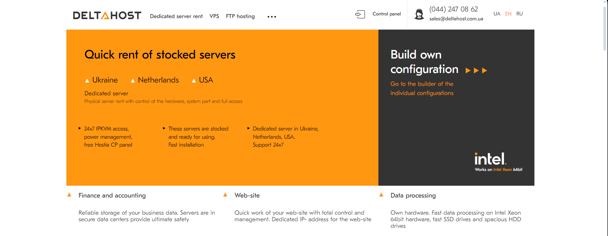Select Netherlands server location
The image size is (608, 236).
(x=158, y=80)
